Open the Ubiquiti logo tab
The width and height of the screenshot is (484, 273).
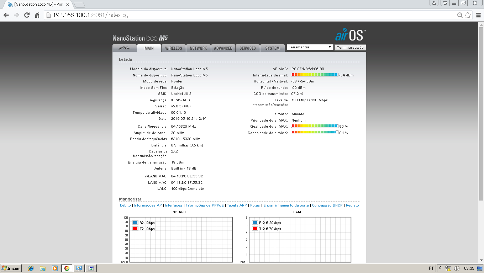click(124, 48)
